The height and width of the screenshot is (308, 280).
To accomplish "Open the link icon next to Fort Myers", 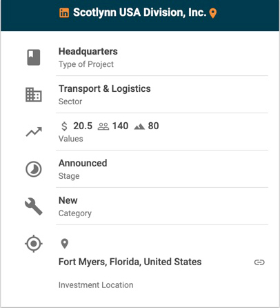I will point(259,262).
